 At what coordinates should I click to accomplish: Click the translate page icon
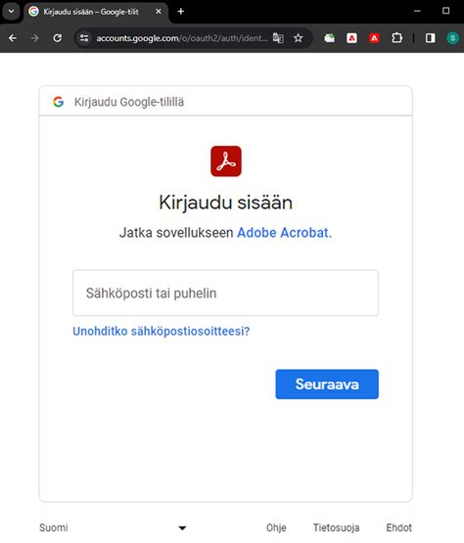tap(278, 38)
